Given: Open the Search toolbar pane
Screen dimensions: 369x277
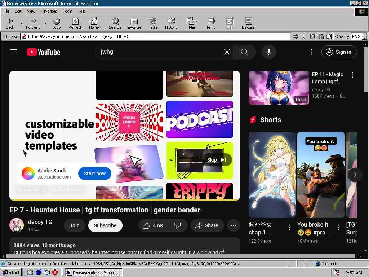Looking at the screenshot, I should (x=115, y=23).
